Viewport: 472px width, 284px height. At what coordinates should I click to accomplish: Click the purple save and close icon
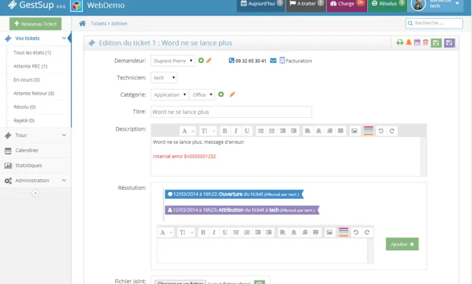449,43
